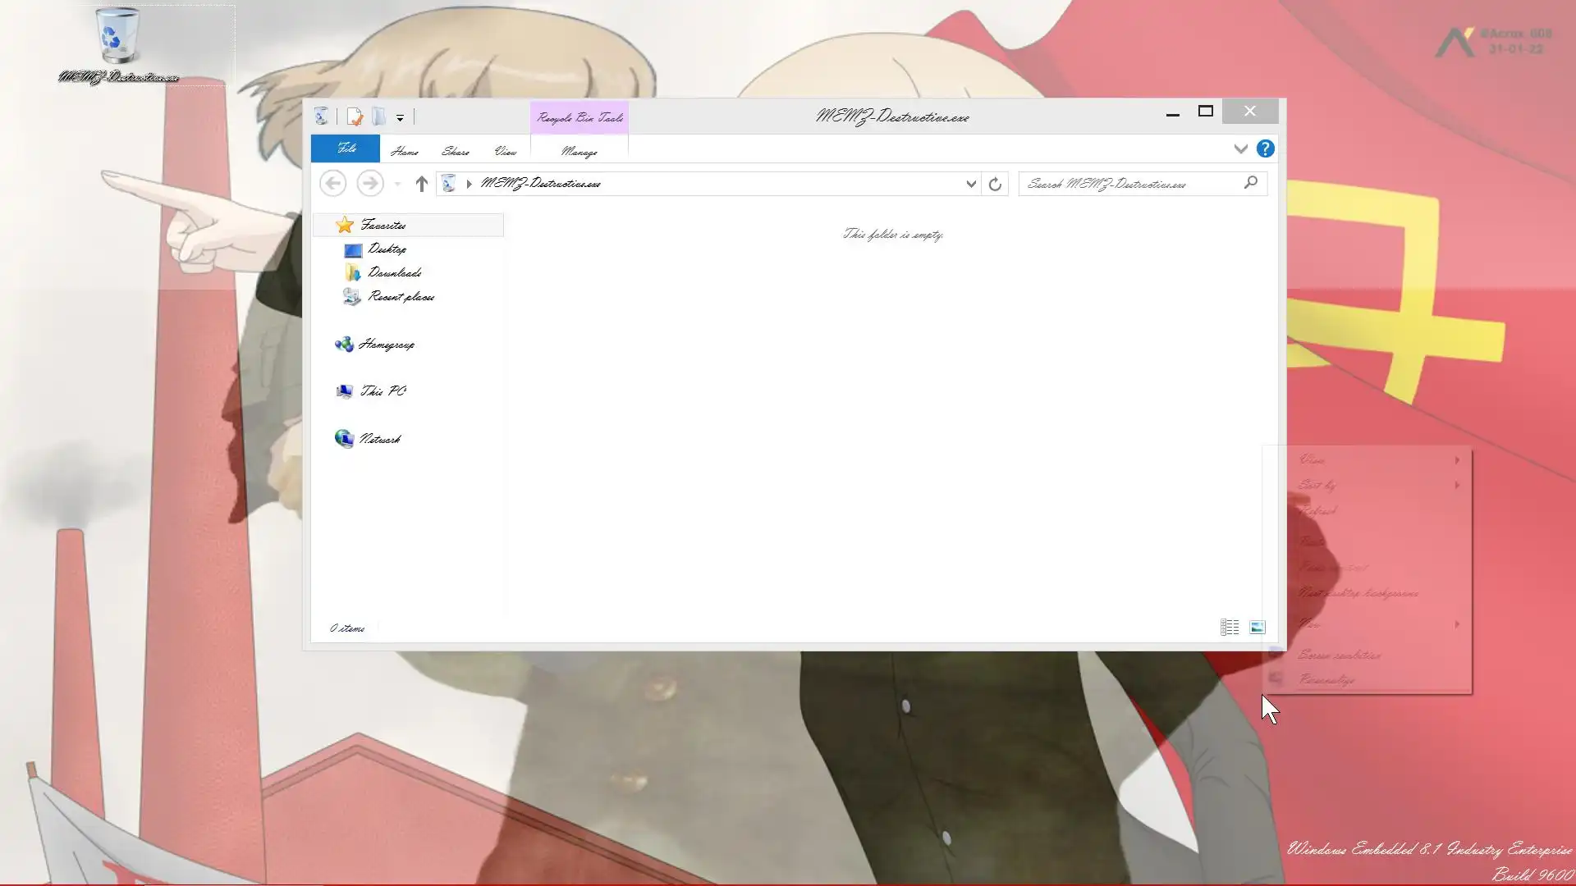Open Homegroup in the navigation pane
Screen dimensions: 1576x886
[386, 345]
